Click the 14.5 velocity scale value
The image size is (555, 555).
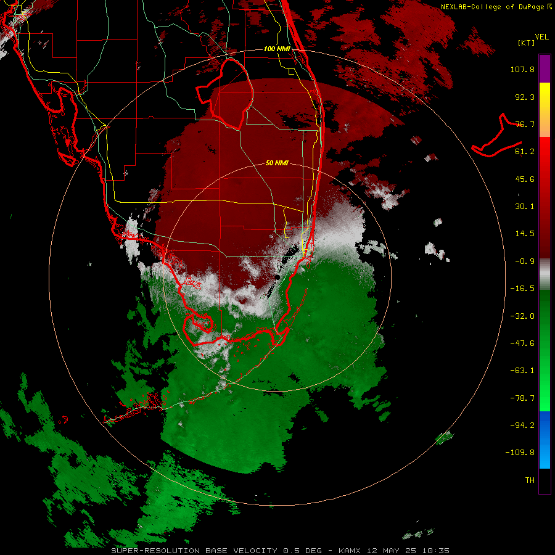pyautogui.click(x=525, y=234)
